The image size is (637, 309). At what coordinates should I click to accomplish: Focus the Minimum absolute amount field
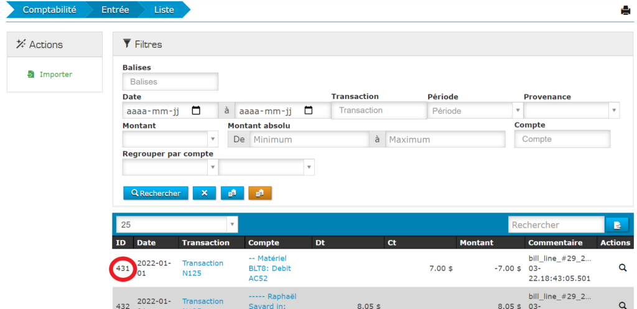(309, 139)
